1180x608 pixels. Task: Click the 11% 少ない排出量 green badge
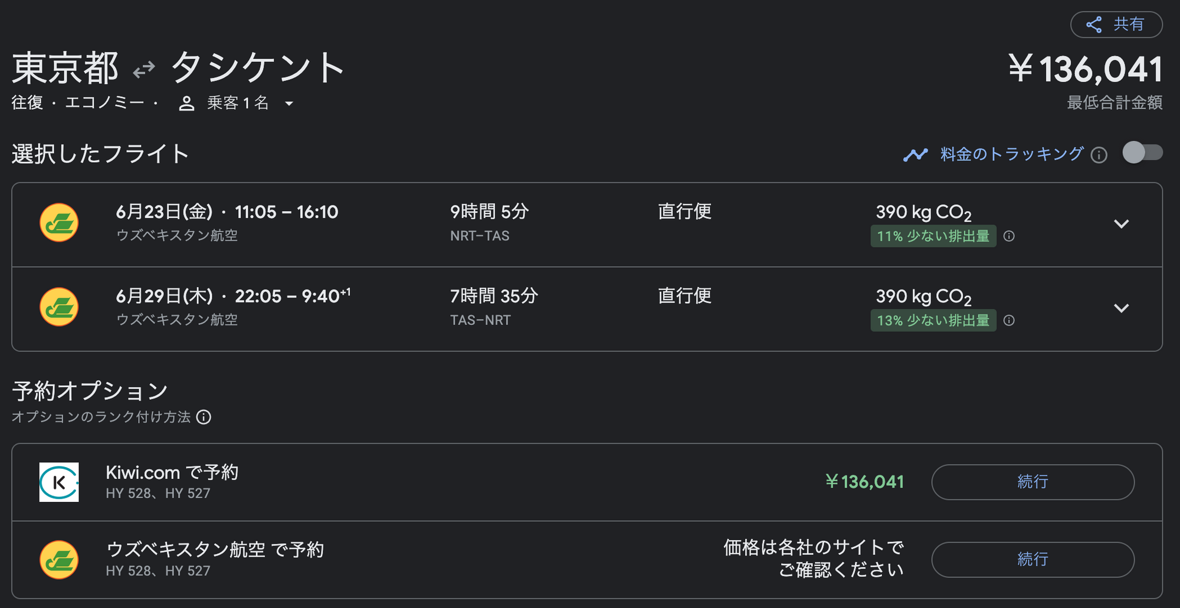(x=933, y=236)
